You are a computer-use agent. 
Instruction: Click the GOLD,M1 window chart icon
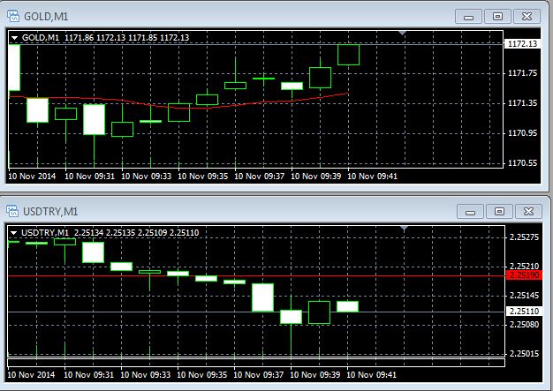point(13,16)
